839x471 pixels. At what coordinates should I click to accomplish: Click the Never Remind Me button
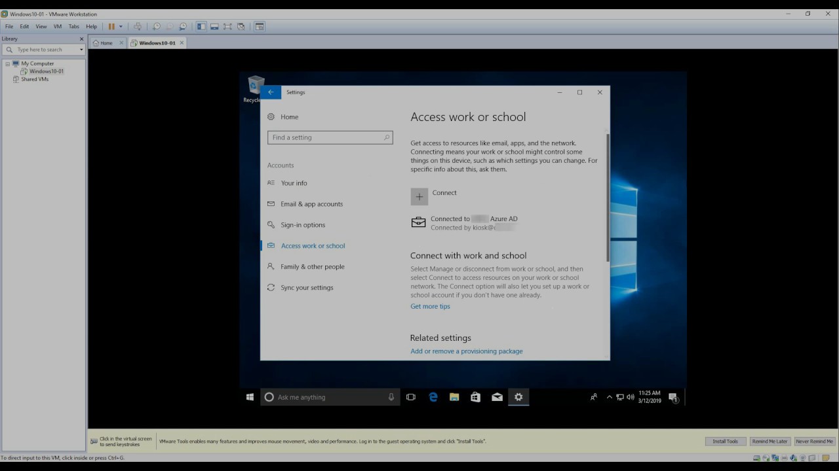814,442
